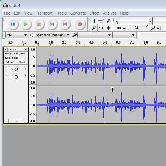Click the '32-bit float' track format text
The height and width of the screenshot is (166, 166).
click(11, 58)
